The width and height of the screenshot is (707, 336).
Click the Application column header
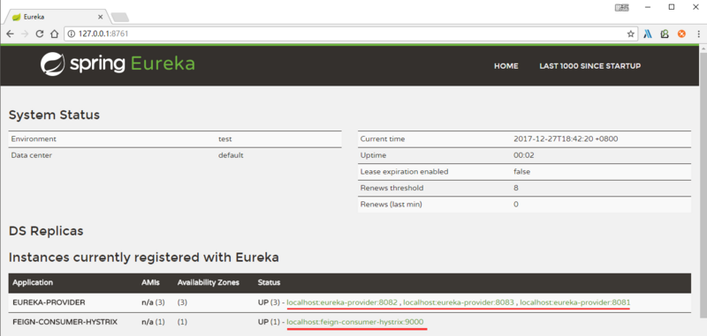point(33,282)
